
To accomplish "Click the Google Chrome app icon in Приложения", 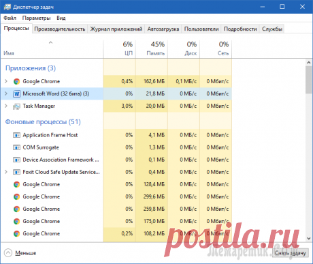I will [x=16, y=81].
